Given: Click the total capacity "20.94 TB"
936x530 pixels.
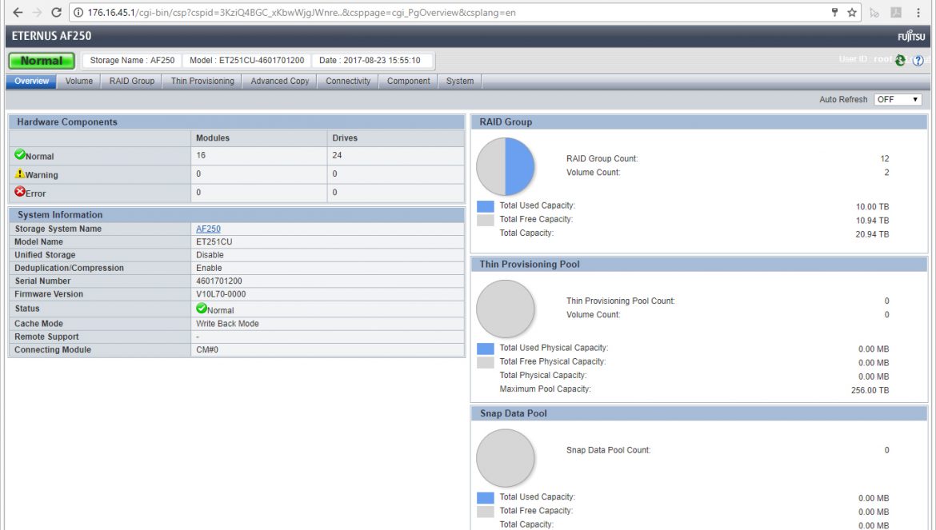Looking at the screenshot, I should click(x=872, y=234).
